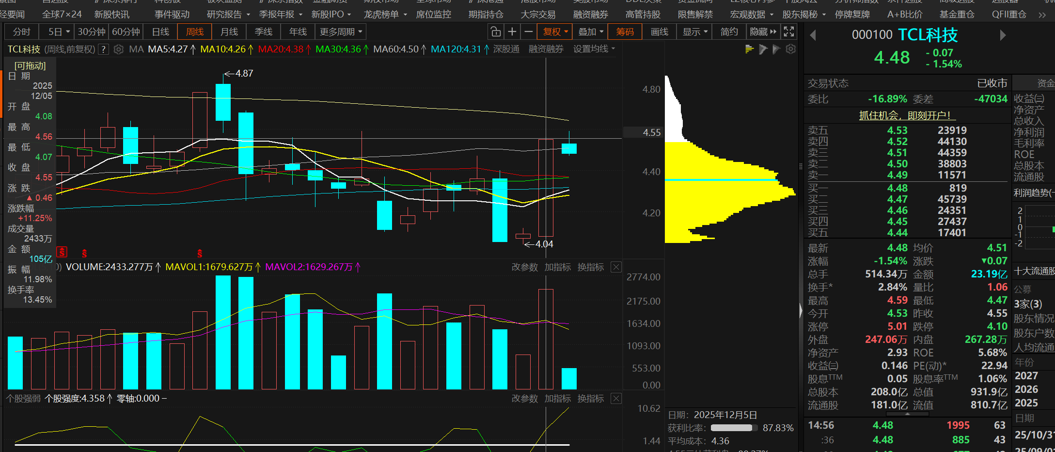Click the yellow chip distribution bars icon
Screen dimensions: 1055x452
coord(749,49)
